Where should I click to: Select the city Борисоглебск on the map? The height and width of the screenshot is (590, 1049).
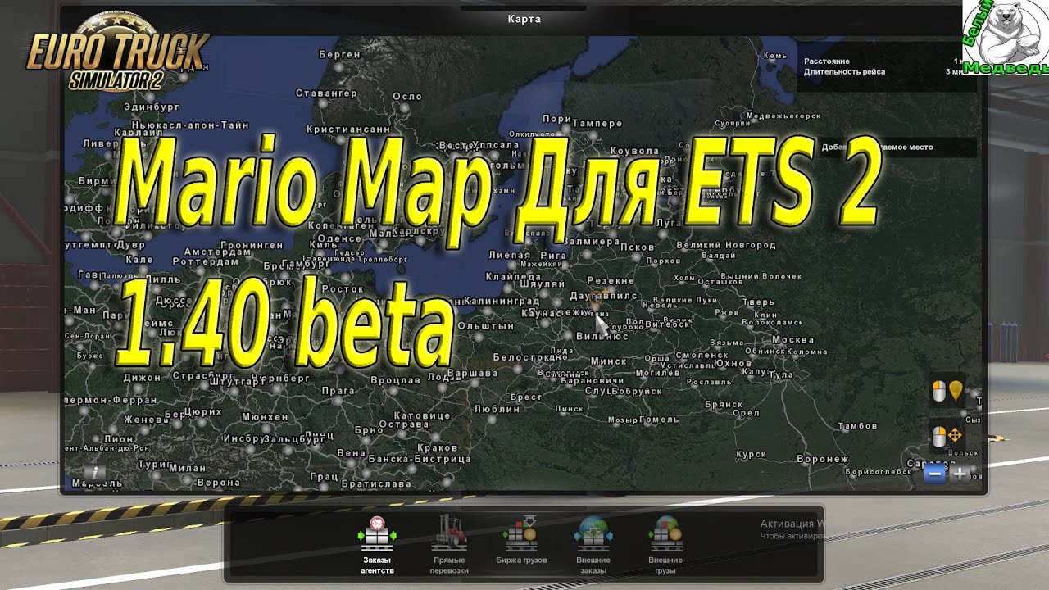click(x=878, y=471)
